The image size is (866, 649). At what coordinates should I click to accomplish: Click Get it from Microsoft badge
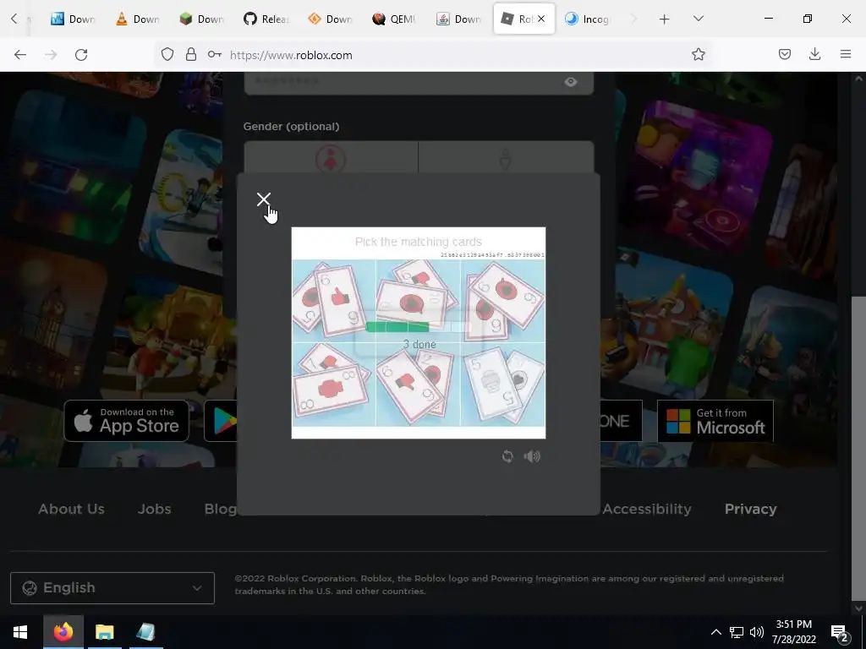click(715, 421)
